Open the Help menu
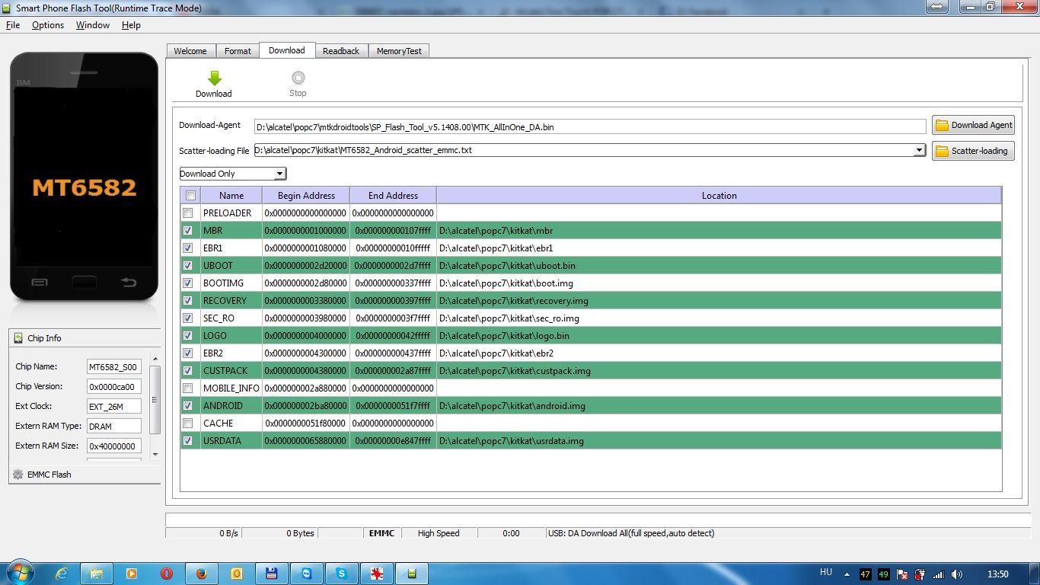Viewport: 1040px width, 585px height. point(131,25)
